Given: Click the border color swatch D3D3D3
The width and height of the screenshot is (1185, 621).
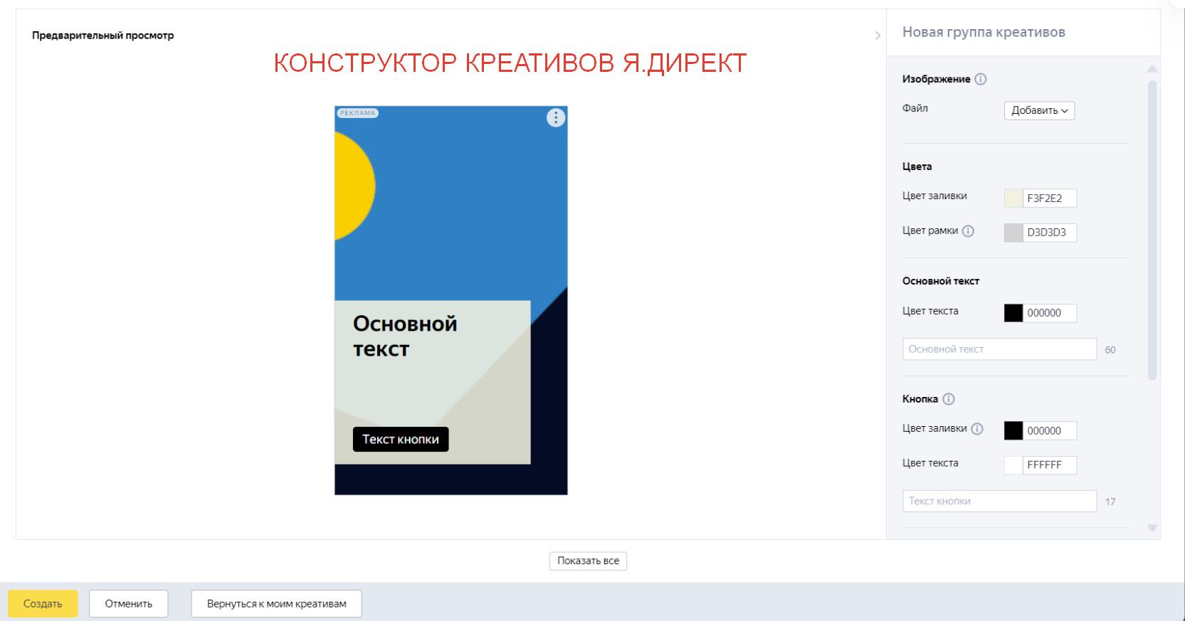Looking at the screenshot, I should (1013, 233).
